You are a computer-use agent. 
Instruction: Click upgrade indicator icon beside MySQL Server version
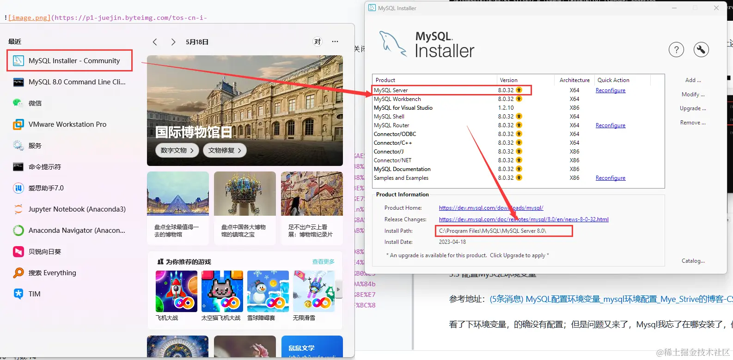[519, 90]
